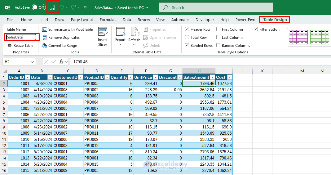Click the Excel app logo icon
The image size is (331, 175).
[7, 7]
